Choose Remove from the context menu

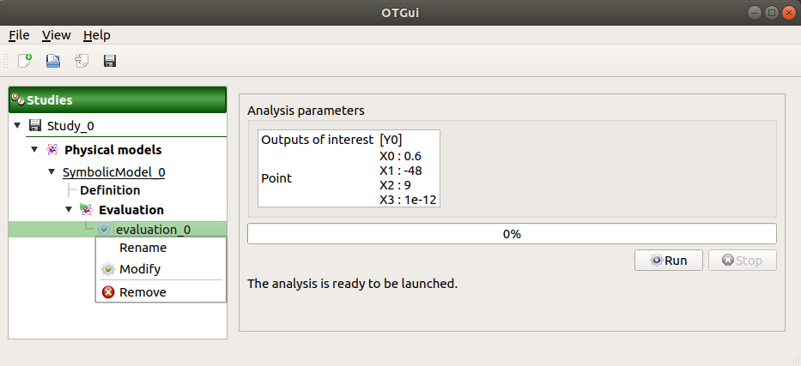143,292
